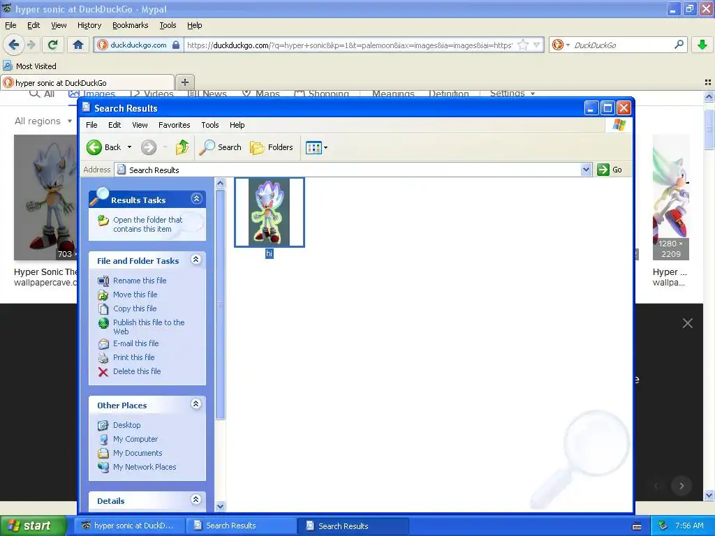
Task: Go back in the Search Results window
Action: tap(104, 147)
